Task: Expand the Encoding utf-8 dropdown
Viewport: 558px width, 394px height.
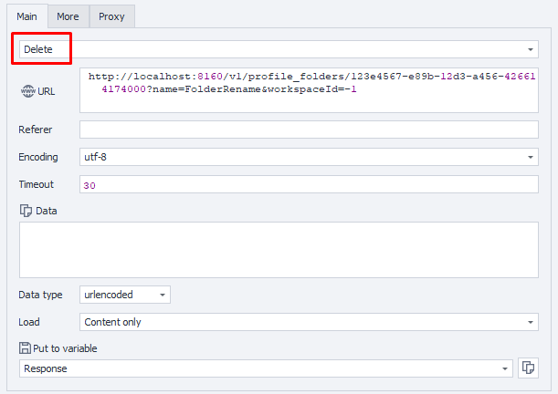Action: pos(309,157)
